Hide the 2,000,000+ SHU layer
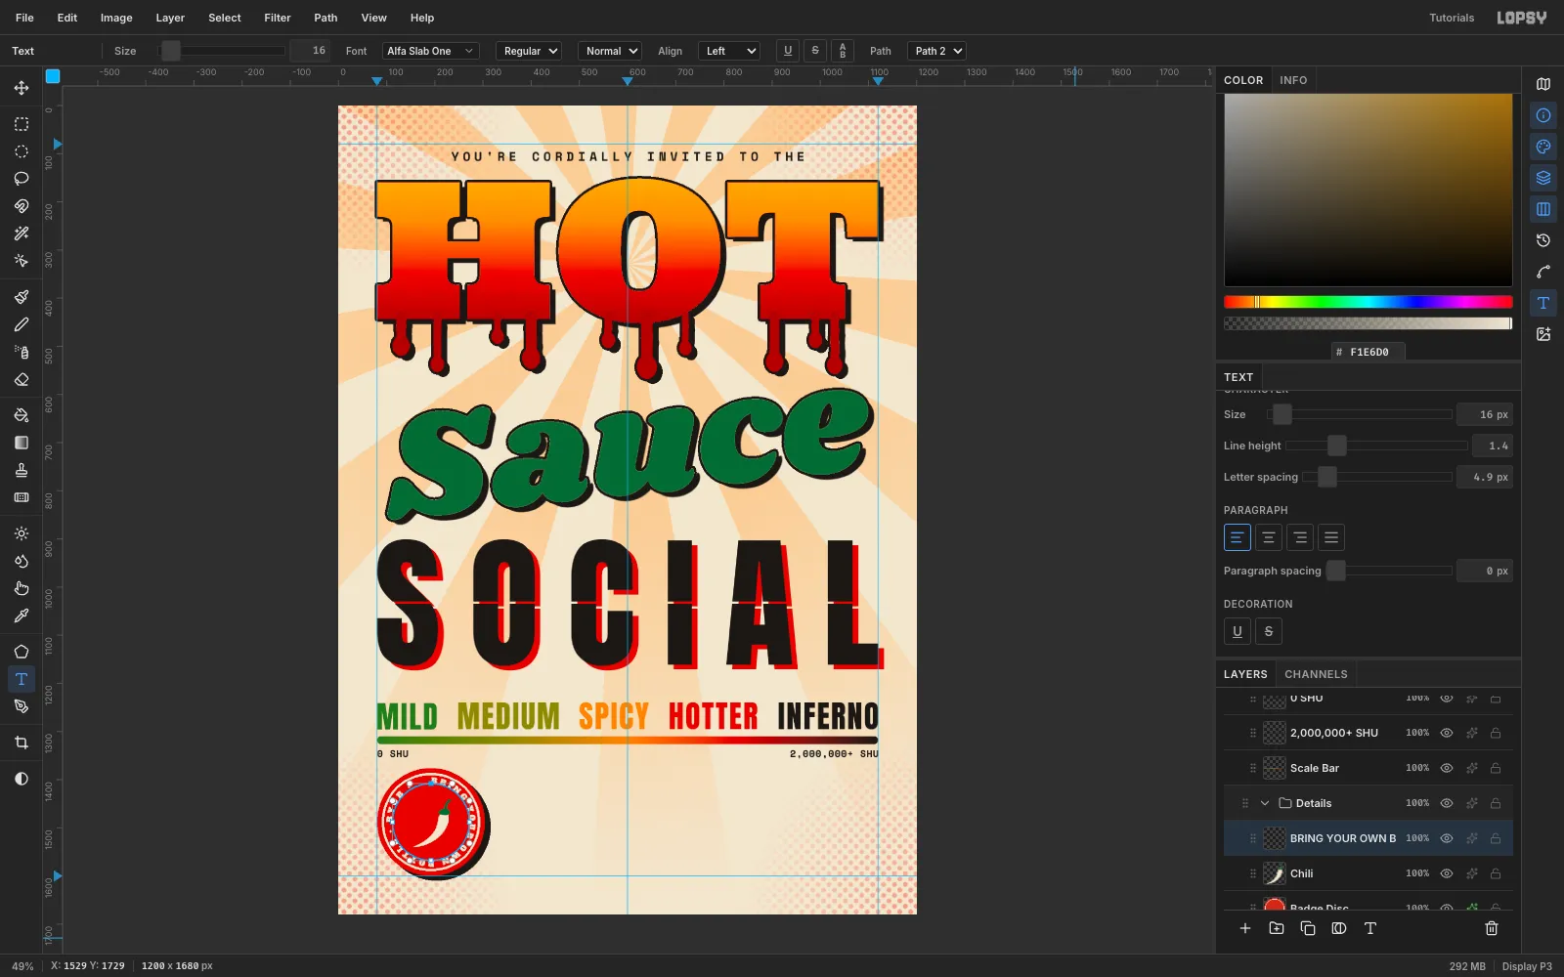 coord(1447,733)
